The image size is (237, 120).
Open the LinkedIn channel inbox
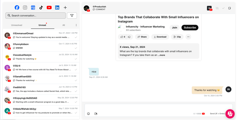click(57, 8)
